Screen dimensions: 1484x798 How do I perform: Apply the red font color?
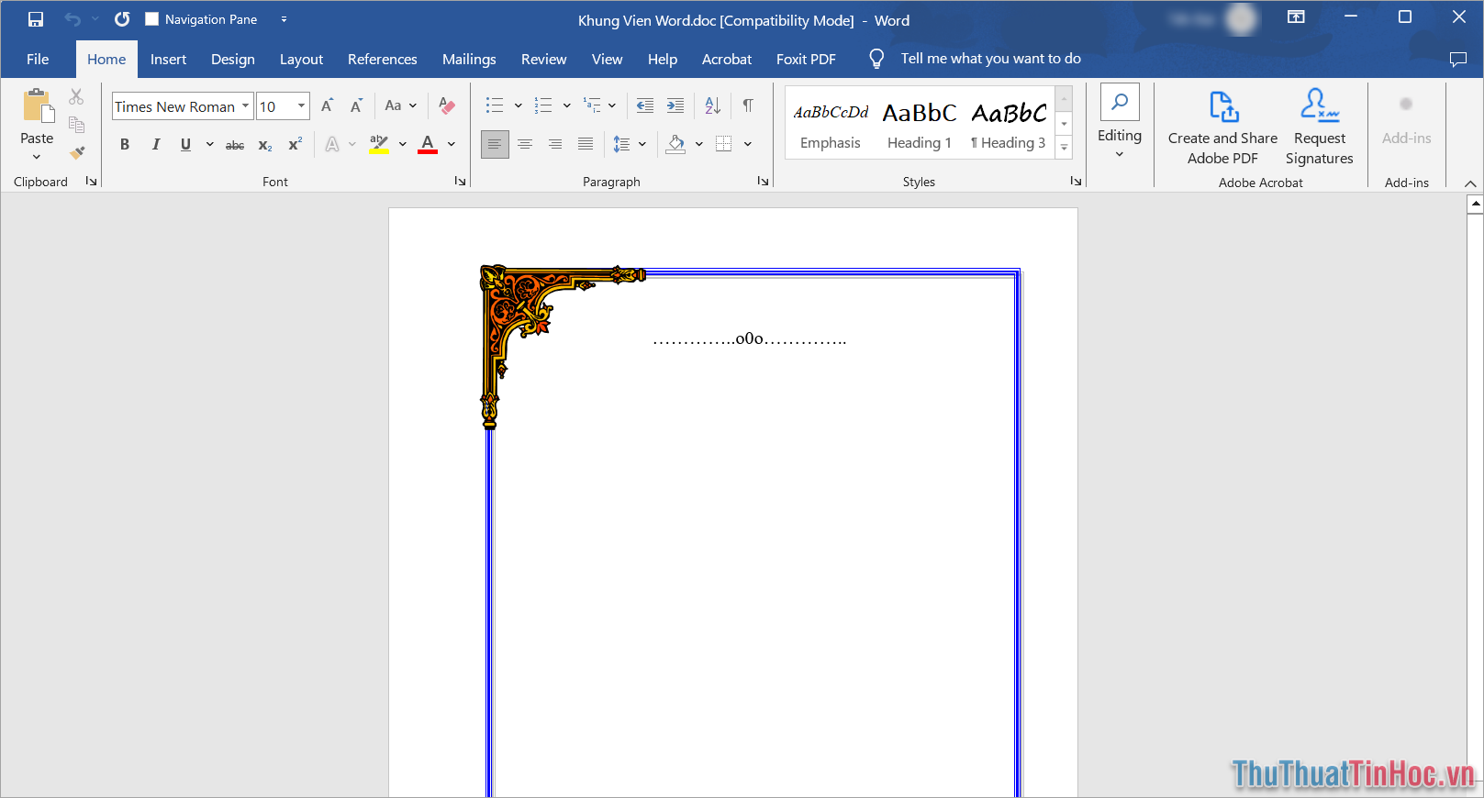tap(428, 144)
